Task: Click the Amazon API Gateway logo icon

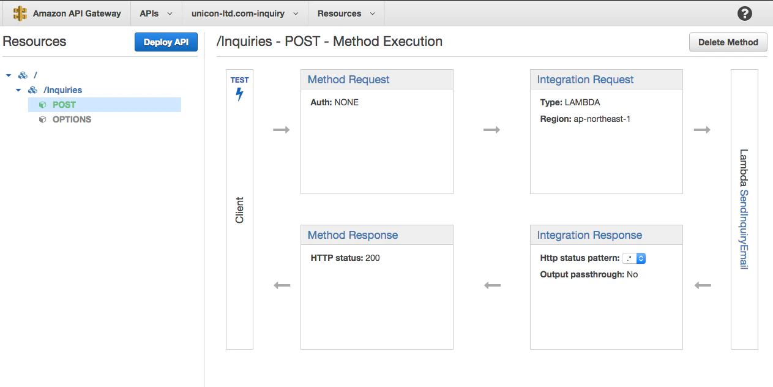Action: (x=21, y=13)
